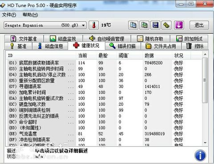Open the 随机存取 tab
214x164 pixels.
coord(150,39)
